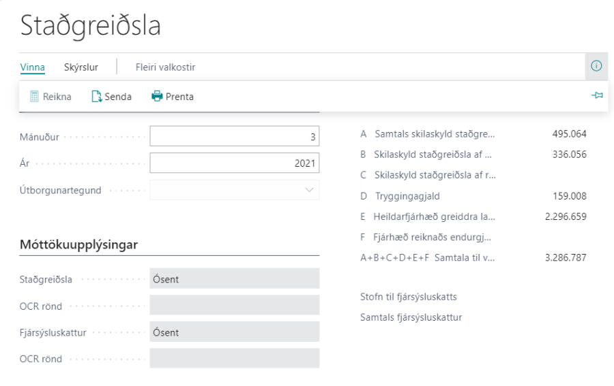
Task: Select the Staðgreiðsla status field showing Ósent
Action: (234, 278)
